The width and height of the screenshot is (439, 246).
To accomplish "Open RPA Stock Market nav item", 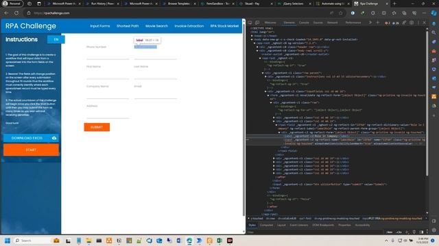I will tap(224, 26).
